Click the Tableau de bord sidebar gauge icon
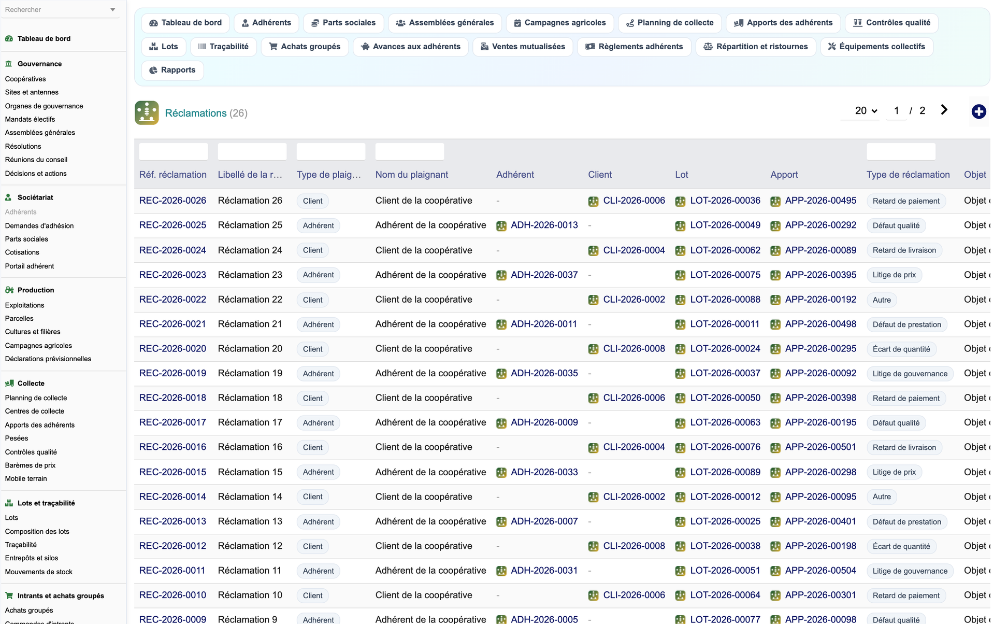 click(9, 38)
